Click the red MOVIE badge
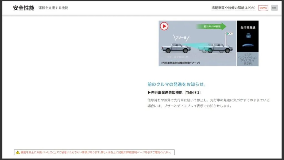This screenshot has width=284, height=160. point(263,8)
